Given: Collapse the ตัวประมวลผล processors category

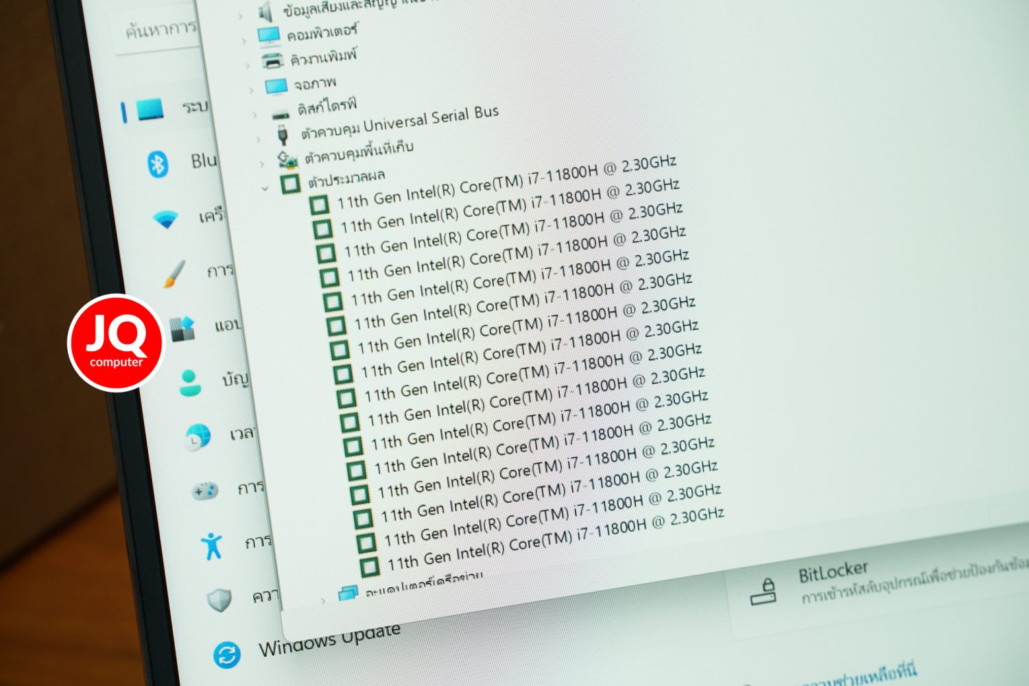Looking at the screenshot, I should 265,188.
